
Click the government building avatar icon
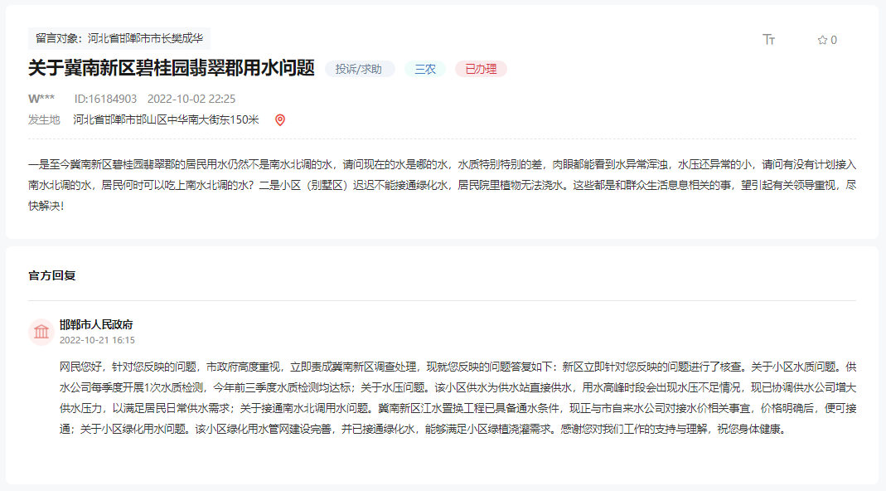[x=41, y=332]
